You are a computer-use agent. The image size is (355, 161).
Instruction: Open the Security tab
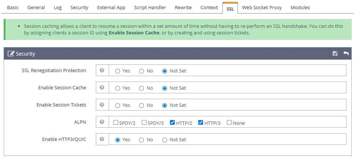(x=79, y=7)
